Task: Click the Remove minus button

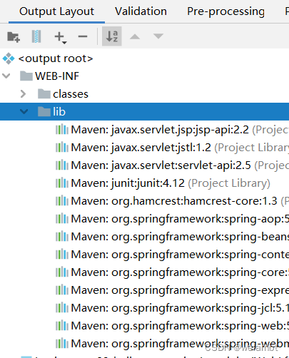Action: click(83, 36)
